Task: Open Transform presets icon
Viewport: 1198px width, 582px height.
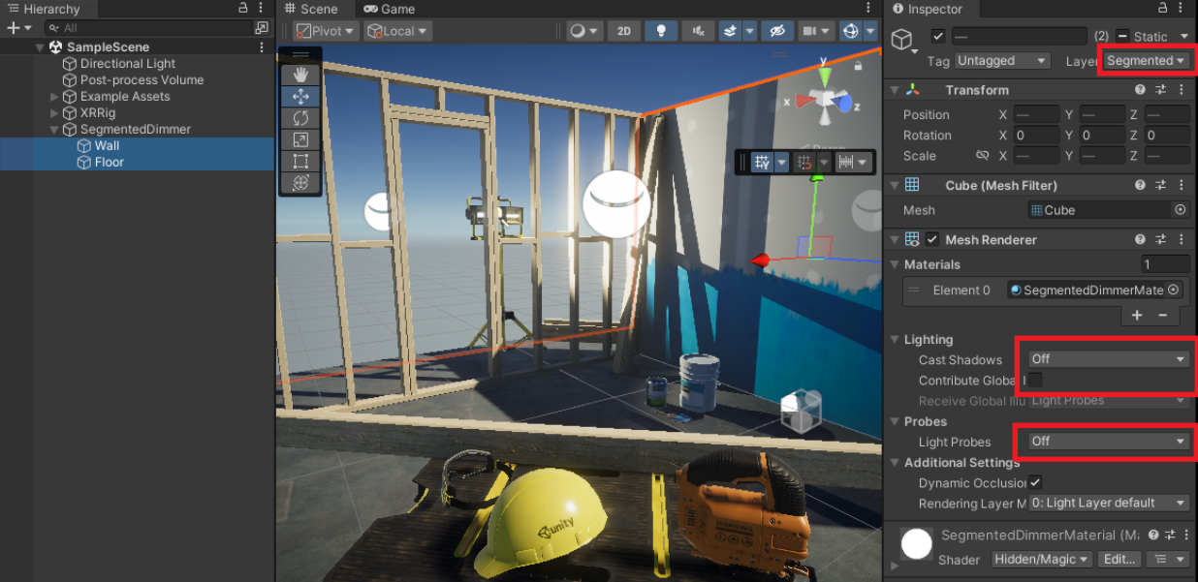Action: tap(1162, 90)
